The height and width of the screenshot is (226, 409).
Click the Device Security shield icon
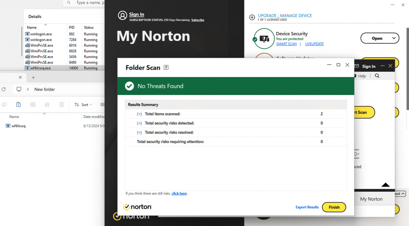[264, 39]
